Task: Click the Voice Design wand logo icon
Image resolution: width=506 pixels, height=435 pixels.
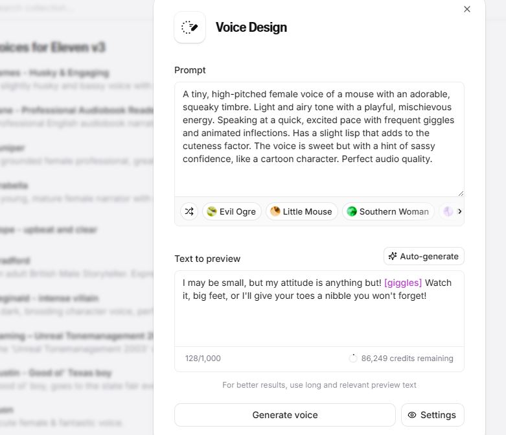Action: click(190, 27)
